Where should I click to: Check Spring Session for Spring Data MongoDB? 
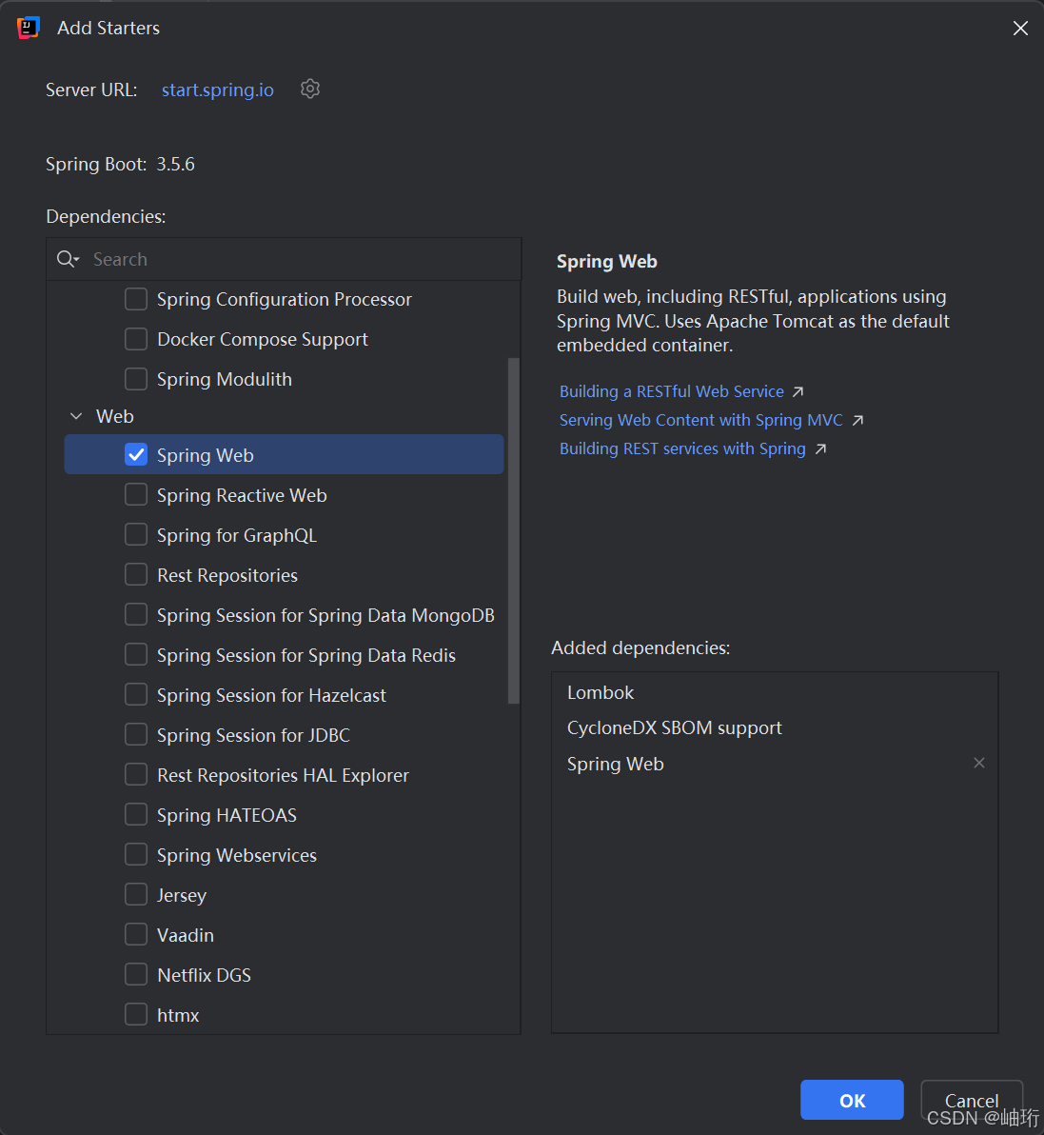click(x=136, y=614)
